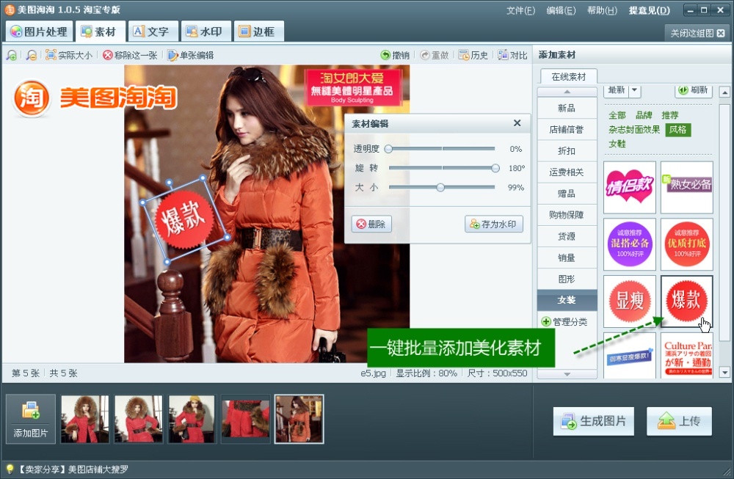Undo with the 撤销 toolbar icon
The image size is (734, 479).
[x=395, y=55]
